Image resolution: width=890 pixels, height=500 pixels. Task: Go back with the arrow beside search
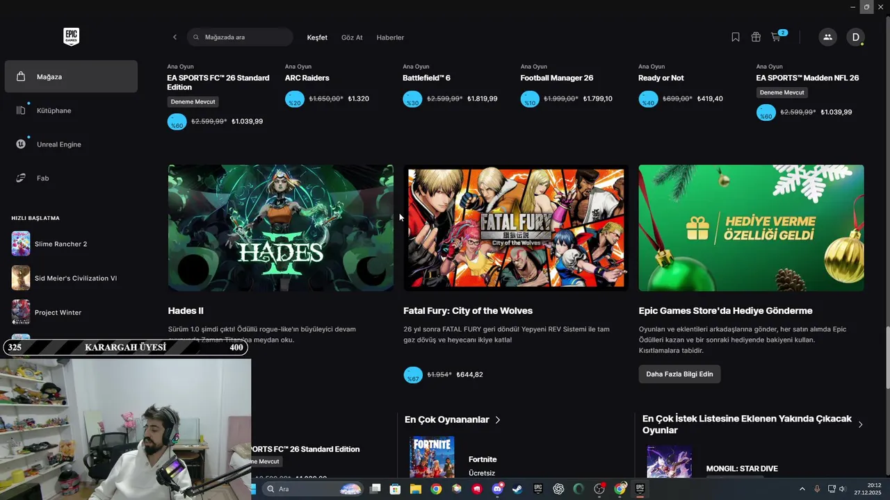[175, 37]
